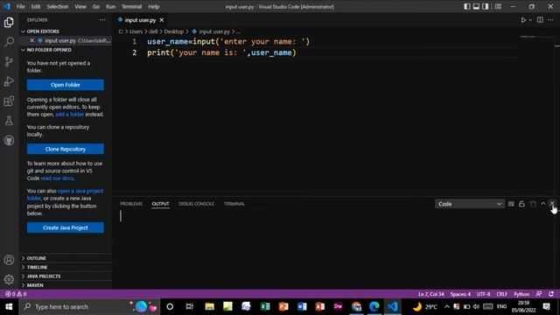Open the Extensions view

click(9, 101)
